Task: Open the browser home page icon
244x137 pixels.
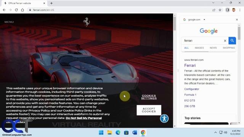Action: pos(22,10)
